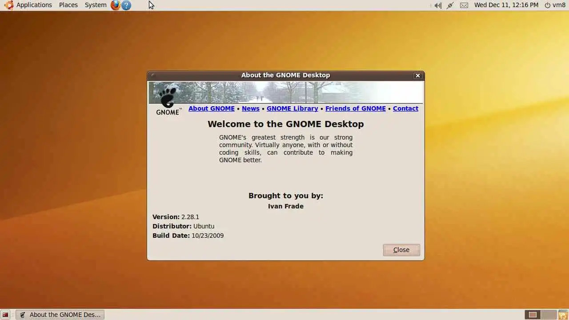
Task: Switch to the second workspace
Action: 549,315
